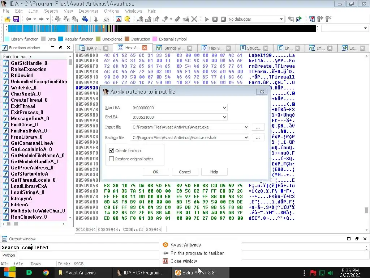Click the Functions list vertical scrollbar thumb
Screen dimensions: 370x278
(x=70, y=62)
